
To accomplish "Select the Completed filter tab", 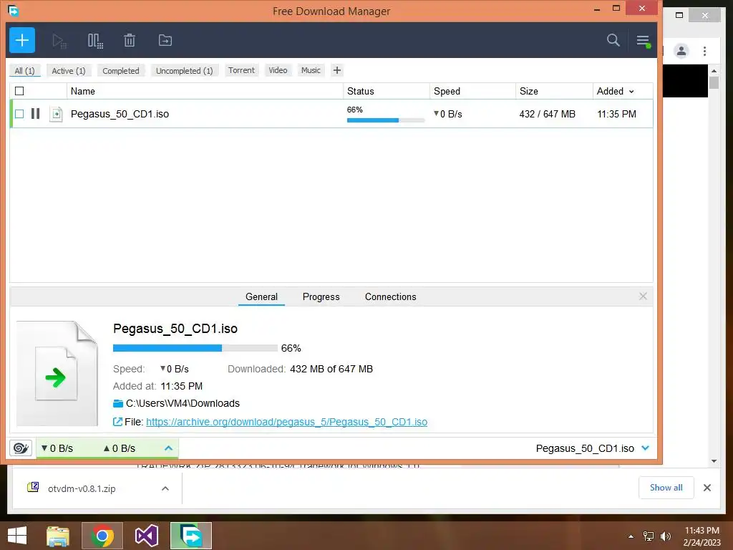I will [120, 71].
